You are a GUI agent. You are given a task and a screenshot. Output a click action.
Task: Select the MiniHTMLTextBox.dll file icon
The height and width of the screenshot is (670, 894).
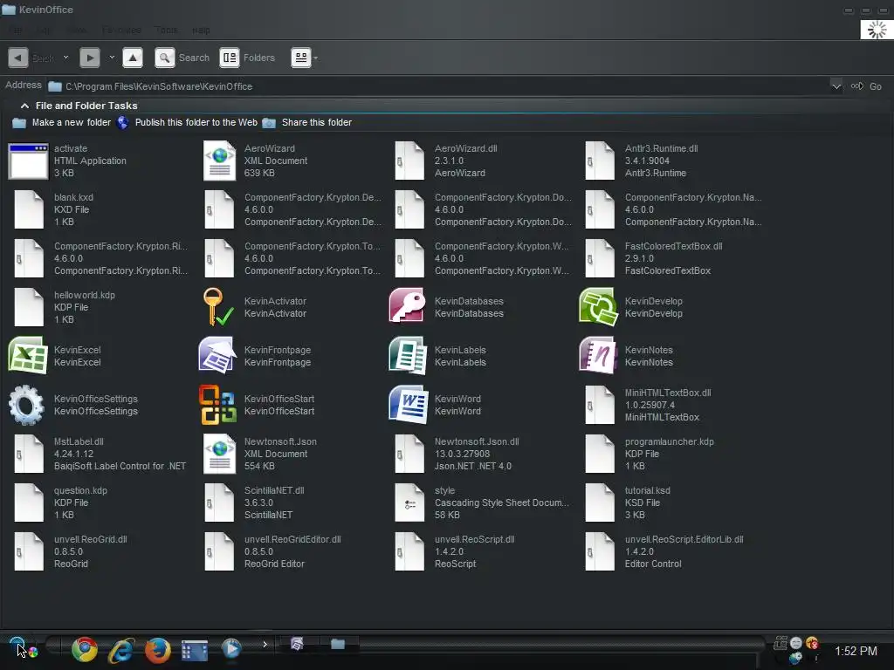pos(600,405)
